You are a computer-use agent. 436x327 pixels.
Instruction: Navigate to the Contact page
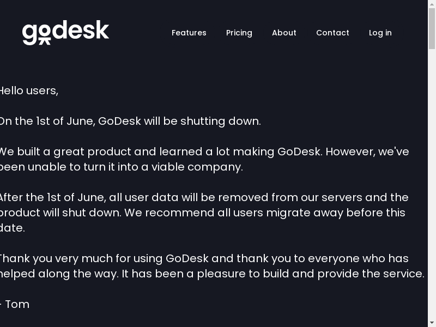pos(332,33)
